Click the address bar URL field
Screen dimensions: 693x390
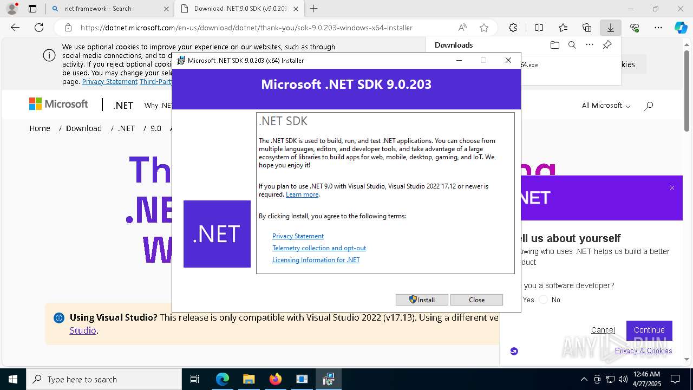[246, 28]
